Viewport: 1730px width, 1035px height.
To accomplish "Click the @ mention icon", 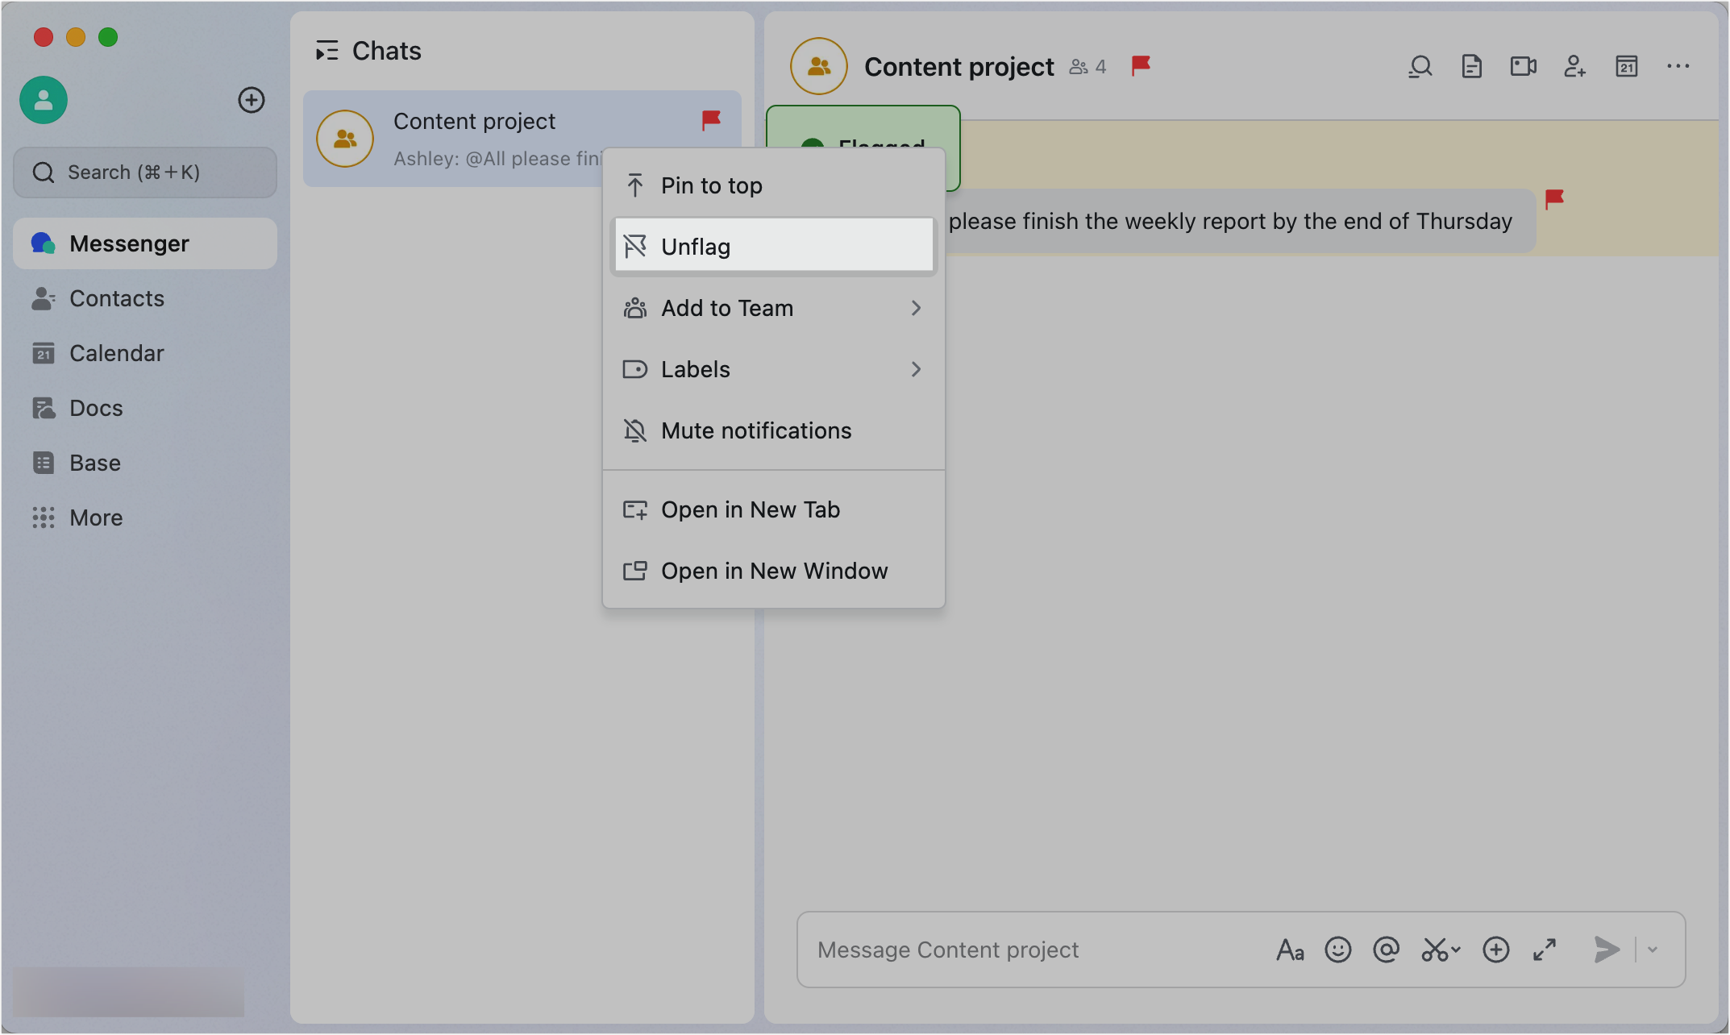I will [1386, 950].
